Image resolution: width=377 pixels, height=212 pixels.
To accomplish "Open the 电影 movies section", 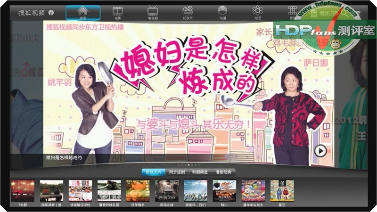I will point(118,13).
